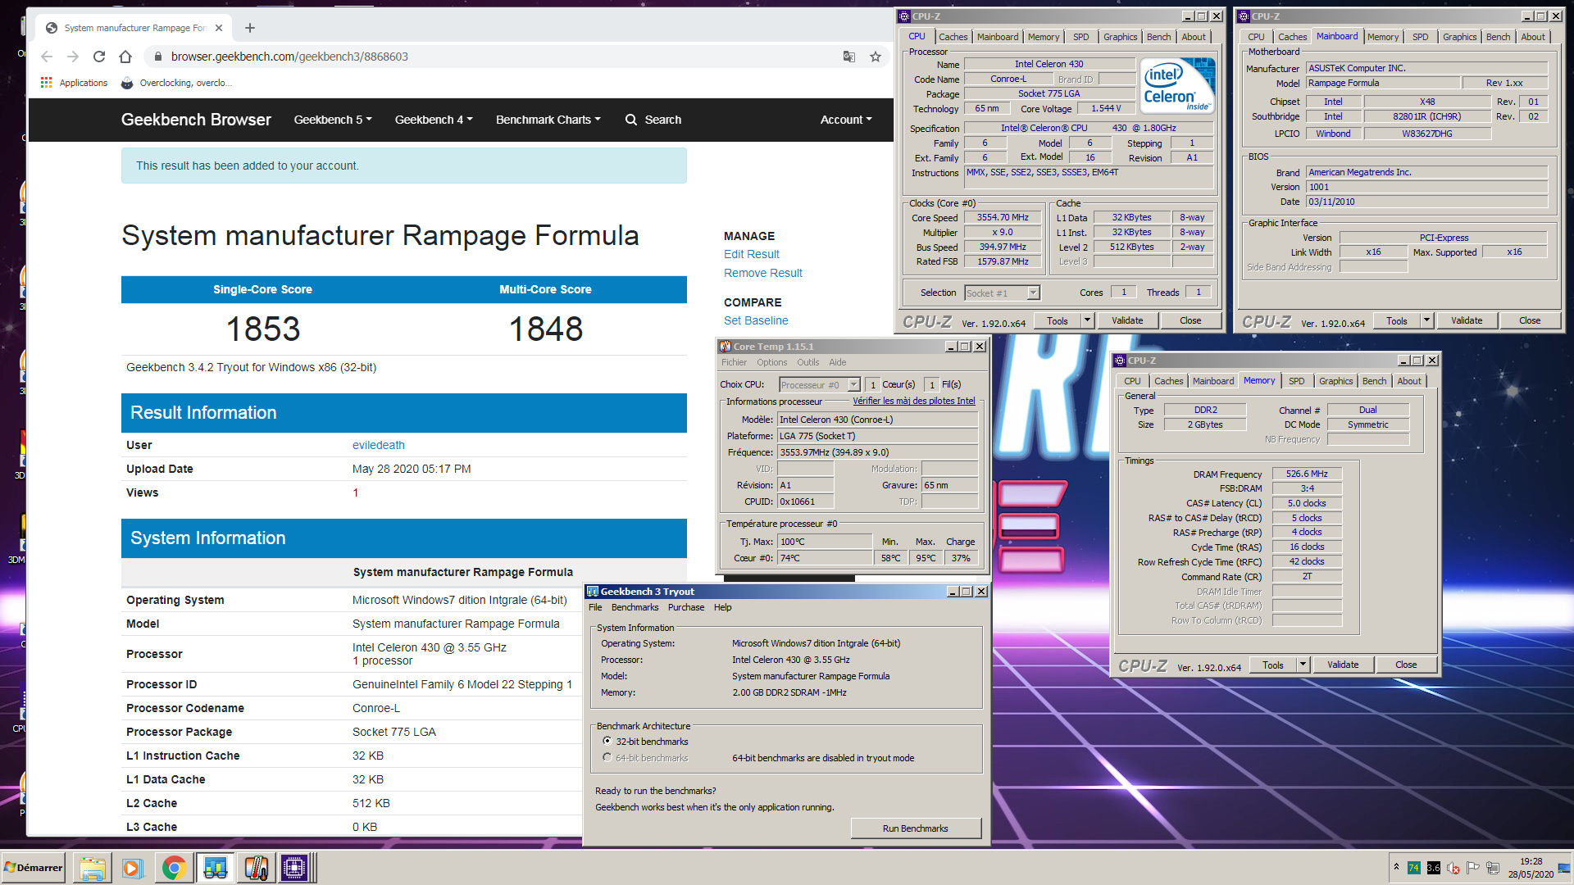The width and height of the screenshot is (1574, 885).
Task: Click the Chrome address bar URL
Action: [x=289, y=57]
